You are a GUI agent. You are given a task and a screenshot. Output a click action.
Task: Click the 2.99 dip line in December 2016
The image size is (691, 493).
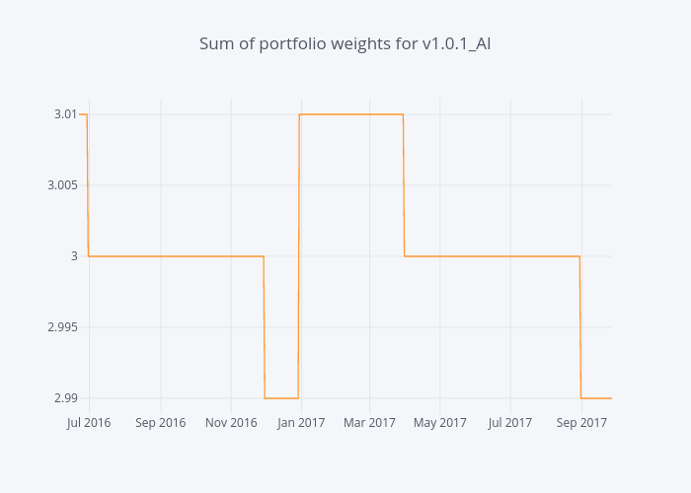point(281,398)
